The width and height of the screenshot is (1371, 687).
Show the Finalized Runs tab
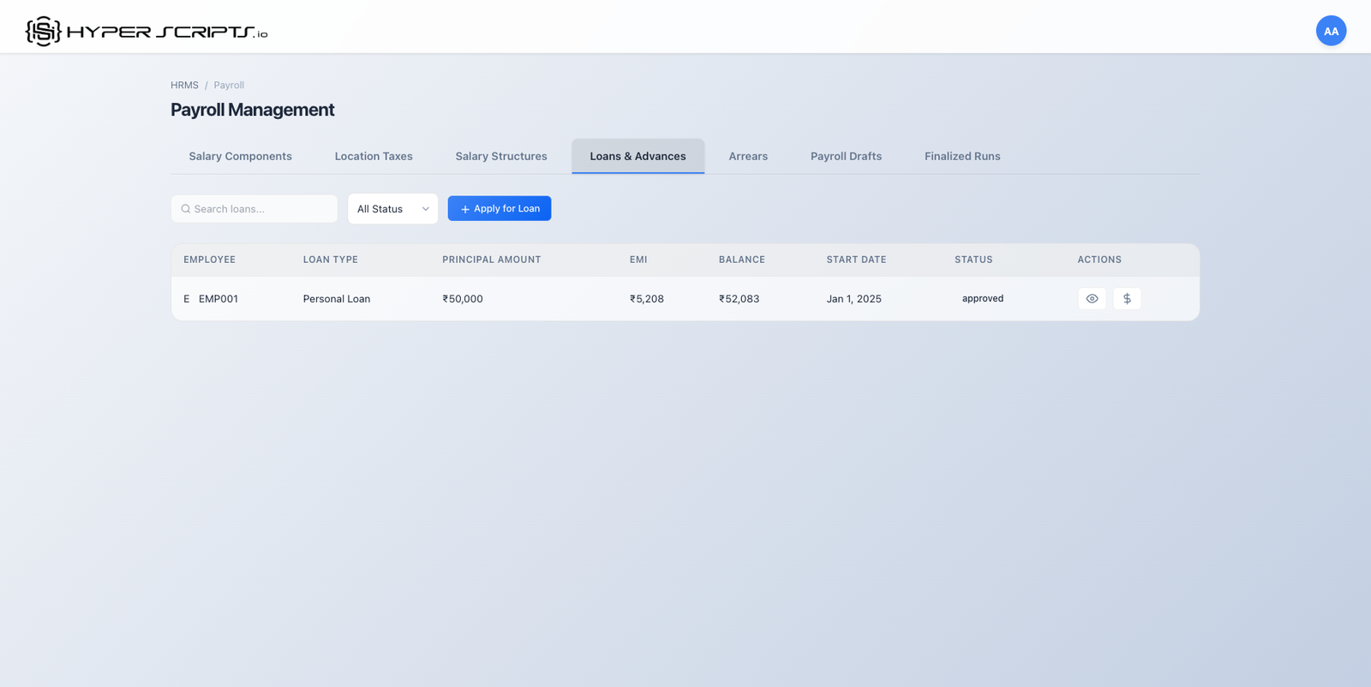(962, 157)
